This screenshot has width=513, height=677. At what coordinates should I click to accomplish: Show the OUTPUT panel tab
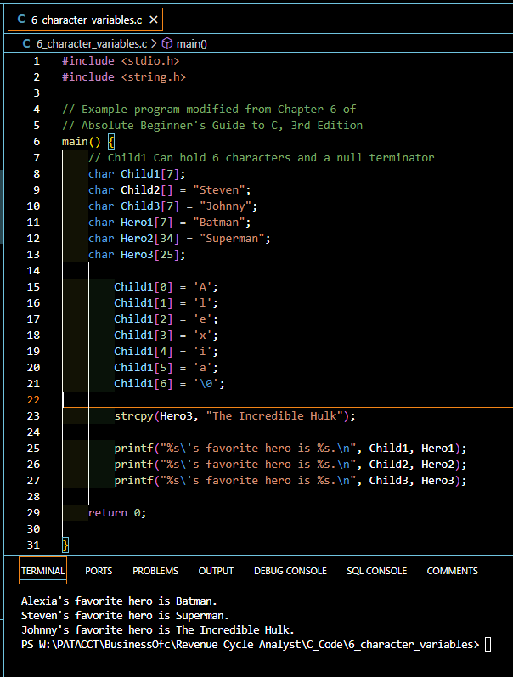point(216,571)
